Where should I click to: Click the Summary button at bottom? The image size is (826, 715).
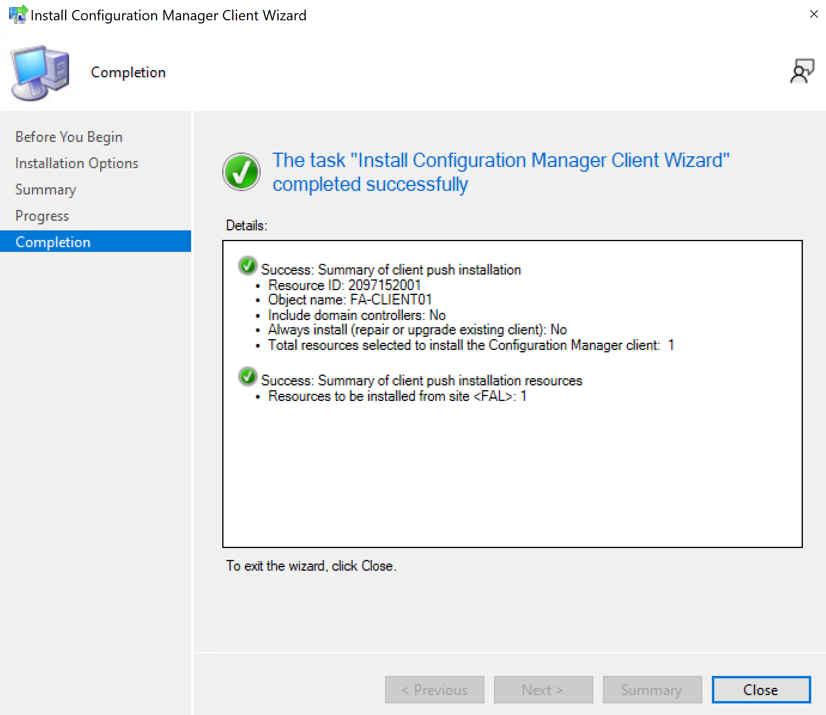(652, 690)
